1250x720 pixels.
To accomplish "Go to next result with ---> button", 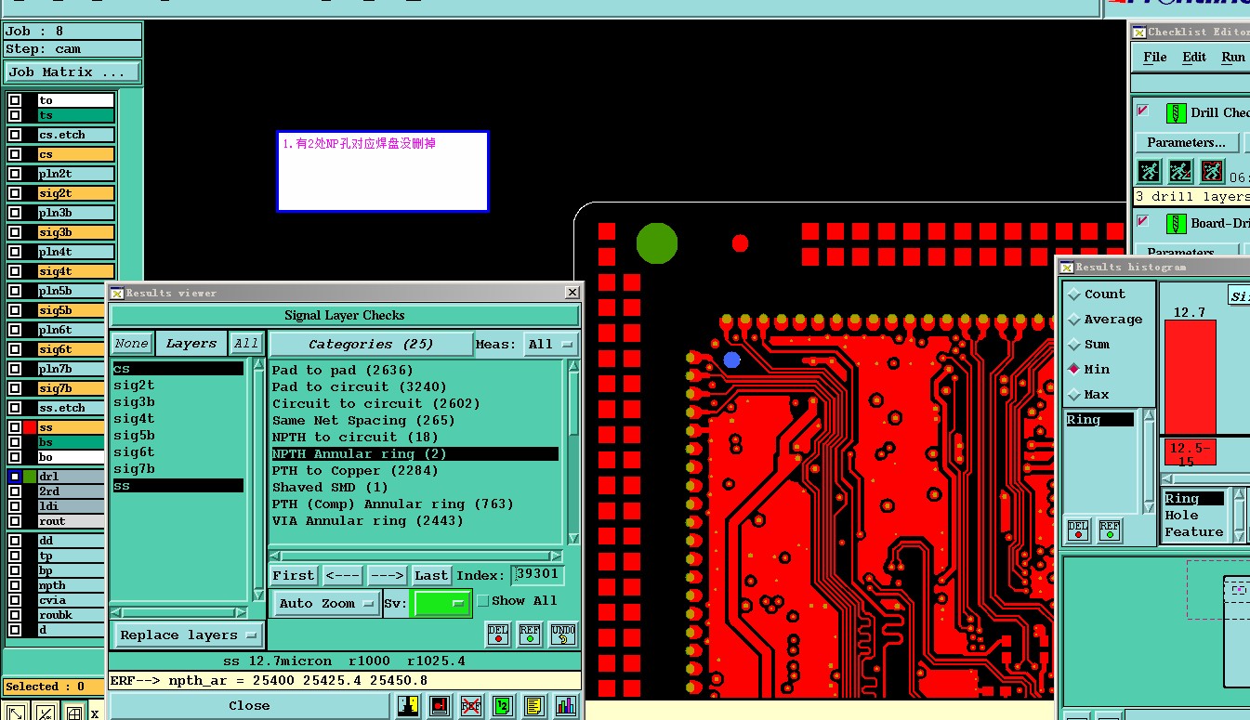I will [387, 576].
